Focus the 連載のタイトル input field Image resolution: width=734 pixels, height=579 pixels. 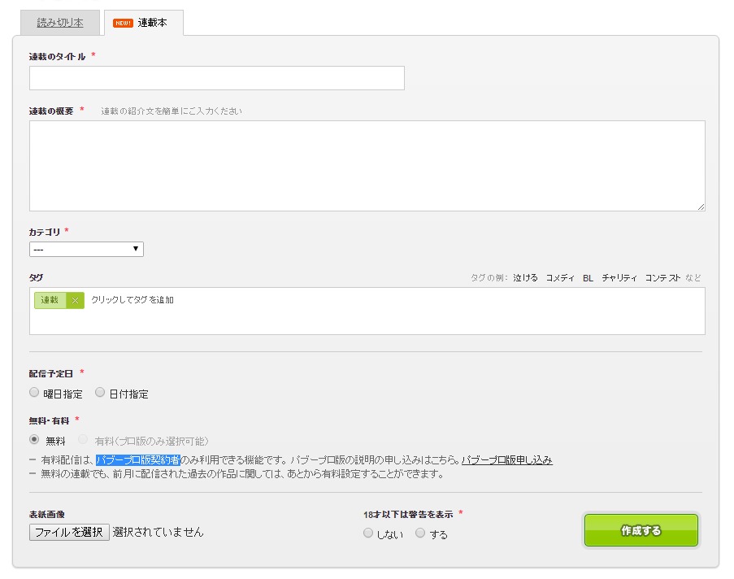tap(217, 78)
